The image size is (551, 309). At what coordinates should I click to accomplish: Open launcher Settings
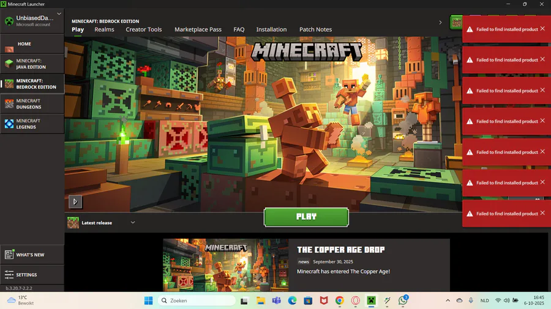click(x=32, y=275)
